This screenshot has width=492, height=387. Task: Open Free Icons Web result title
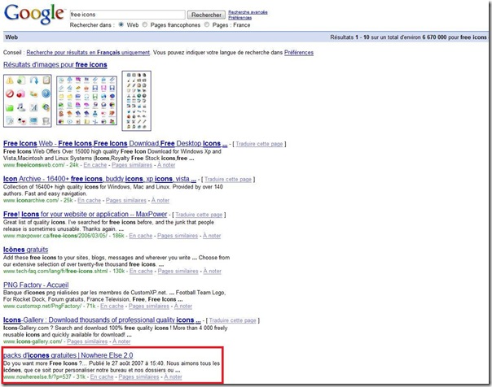click(115, 143)
